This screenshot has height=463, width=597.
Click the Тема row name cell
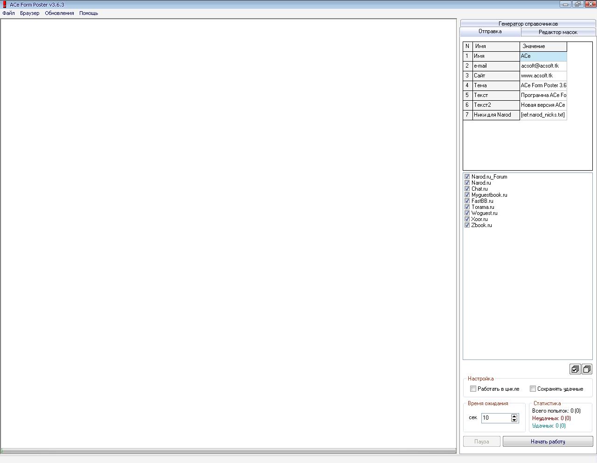(496, 85)
